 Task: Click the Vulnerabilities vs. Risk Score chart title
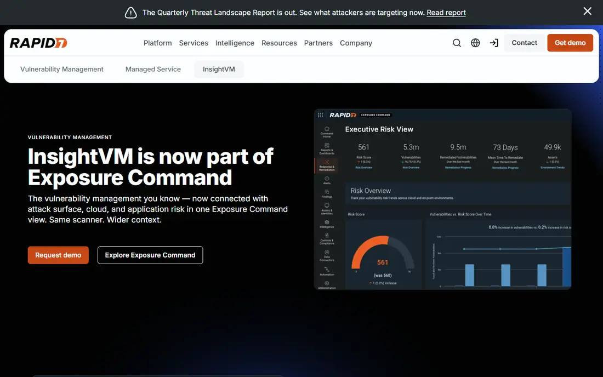460,214
